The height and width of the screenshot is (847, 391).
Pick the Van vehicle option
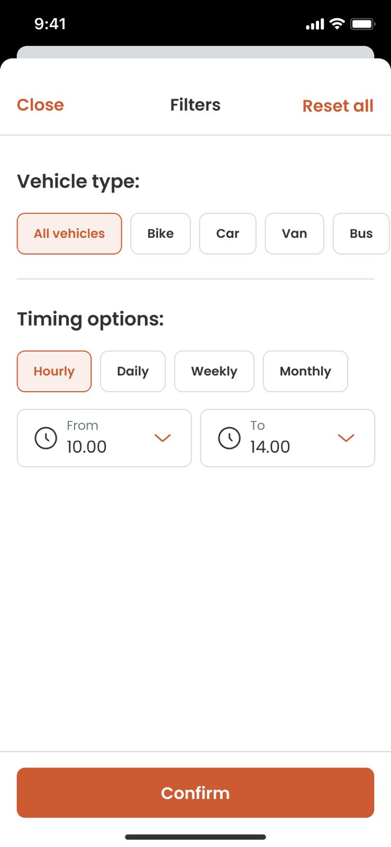pyautogui.click(x=294, y=233)
